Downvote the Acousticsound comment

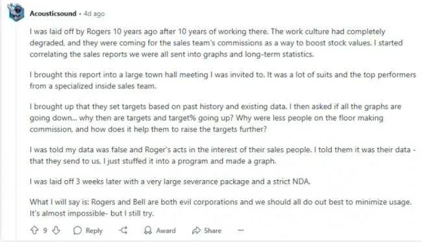[x=56, y=230]
